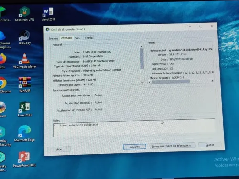The height and width of the screenshot is (179, 239).
Task: Click the Appareil vertical scrollbar thumb
Action: click(x=142, y=59)
